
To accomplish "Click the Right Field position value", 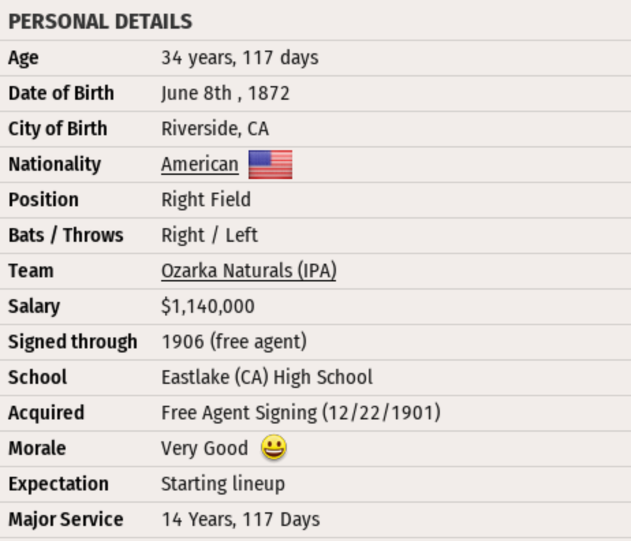I will tap(206, 200).
